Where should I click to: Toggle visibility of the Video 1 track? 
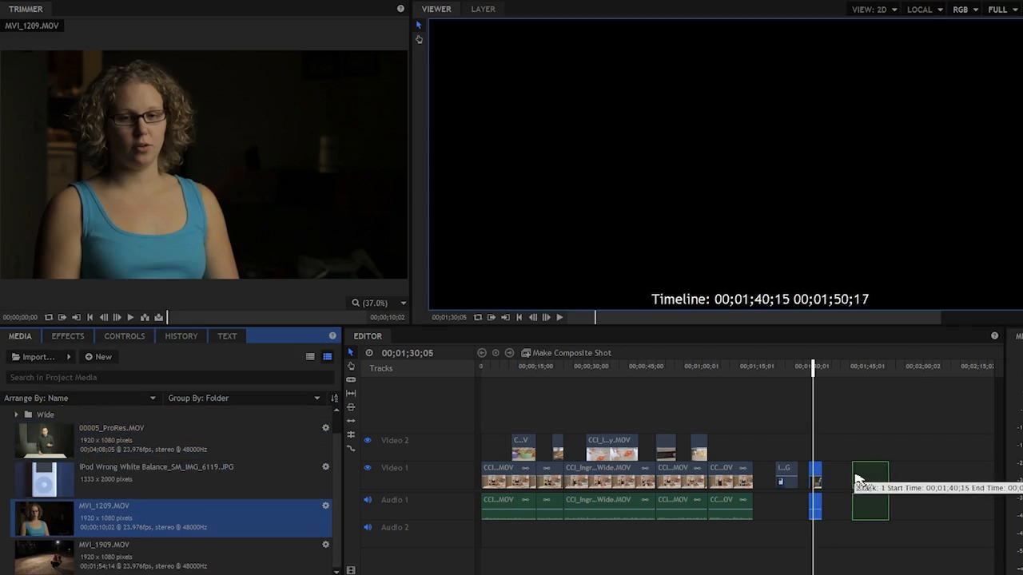368,468
